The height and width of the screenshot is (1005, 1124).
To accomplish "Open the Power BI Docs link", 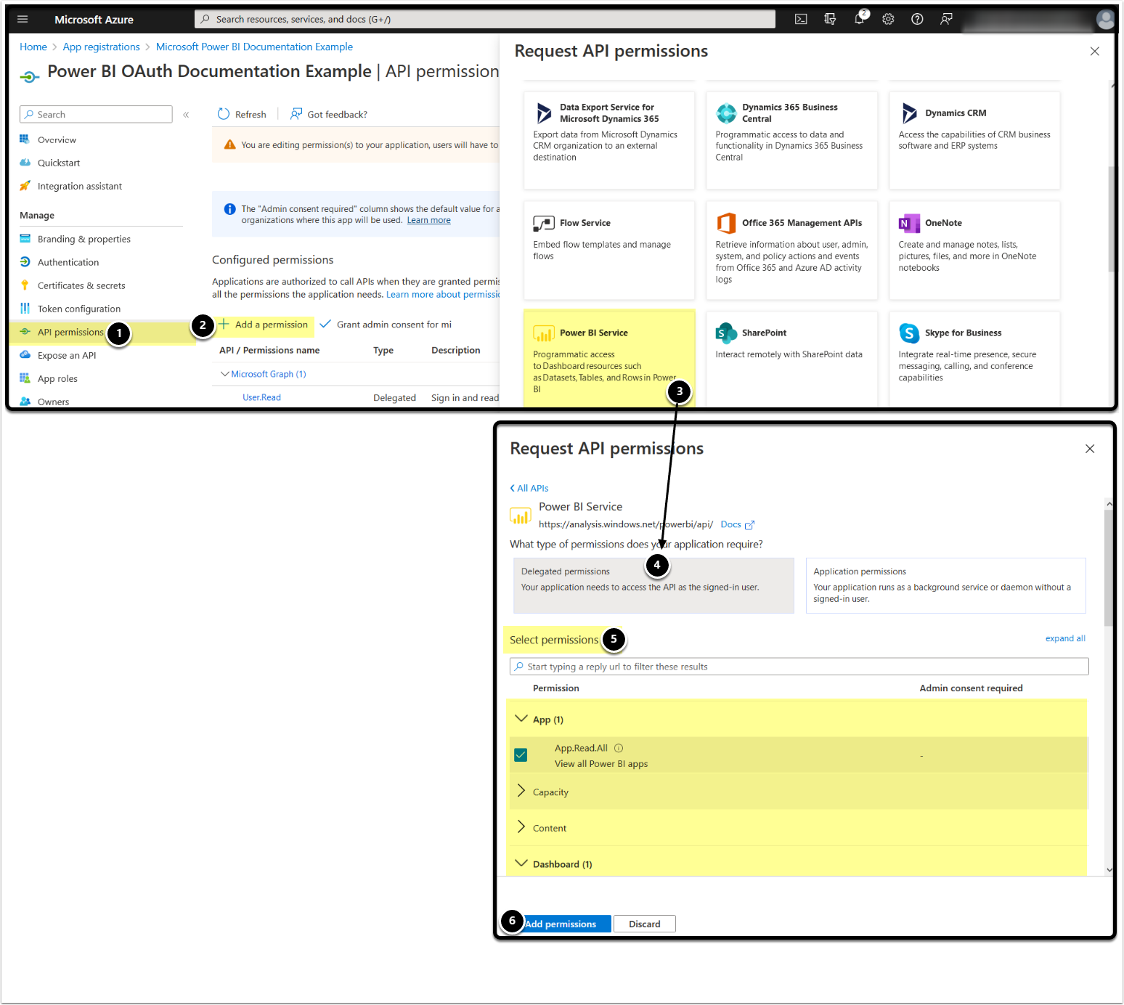I will (737, 524).
